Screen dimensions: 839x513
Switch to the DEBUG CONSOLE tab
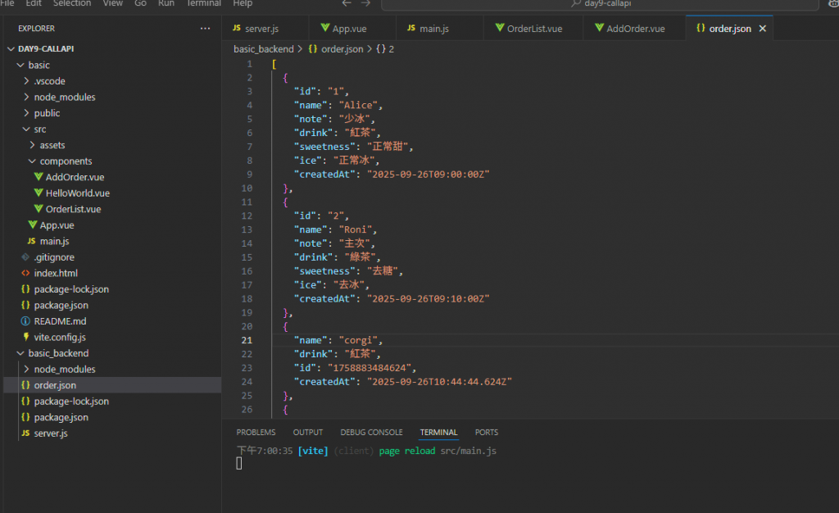371,432
